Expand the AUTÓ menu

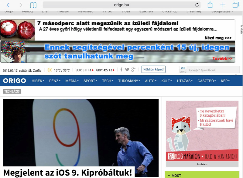[151, 81]
